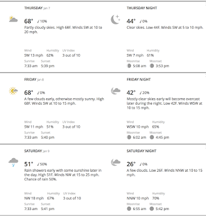Click Thursday's partly cloudy weather icon
Image resolution: width=206 pixels, height=216 pixels.
click(13, 19)
